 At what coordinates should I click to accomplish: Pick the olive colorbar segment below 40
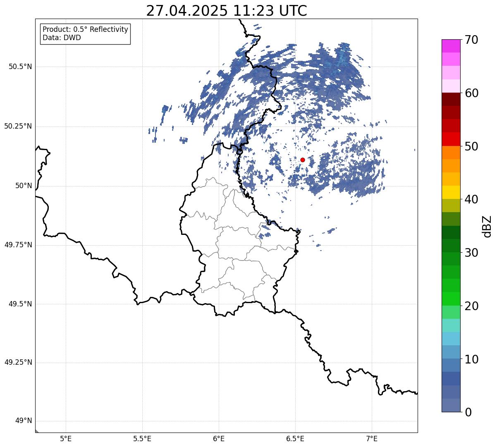451,206
